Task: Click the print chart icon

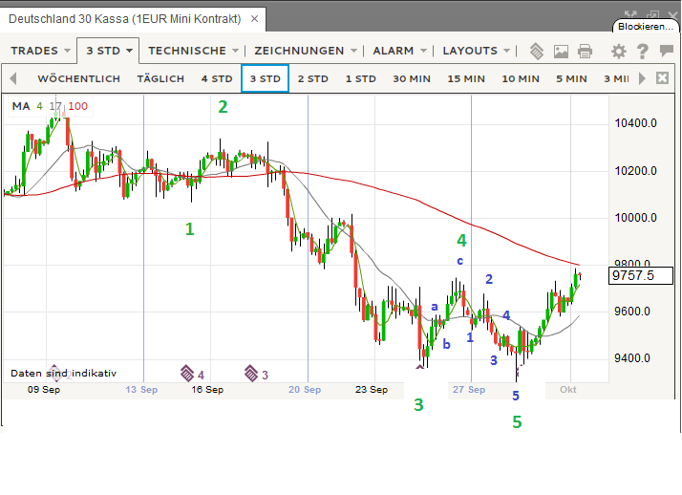Action: [585, 52]
